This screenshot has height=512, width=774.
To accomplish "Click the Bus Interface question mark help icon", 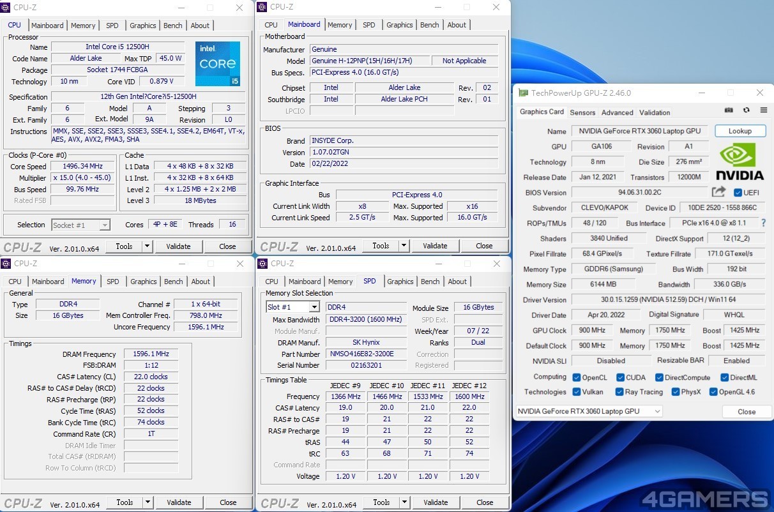I will coord(763,223).
